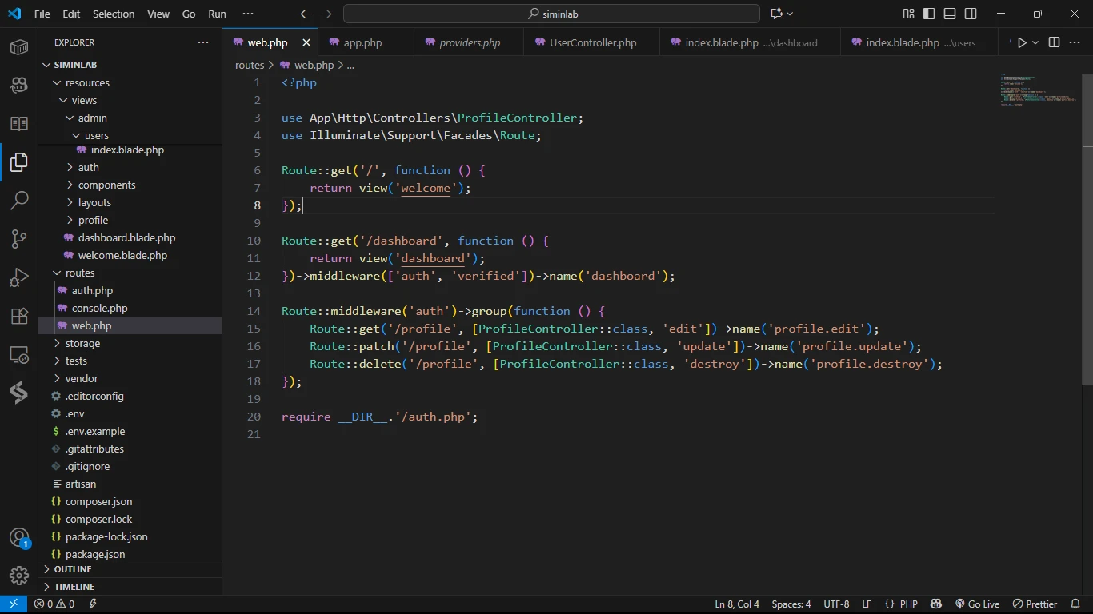Toggle the primary side bar visibility
This screenshot has width=1093, height=614.
929,14
